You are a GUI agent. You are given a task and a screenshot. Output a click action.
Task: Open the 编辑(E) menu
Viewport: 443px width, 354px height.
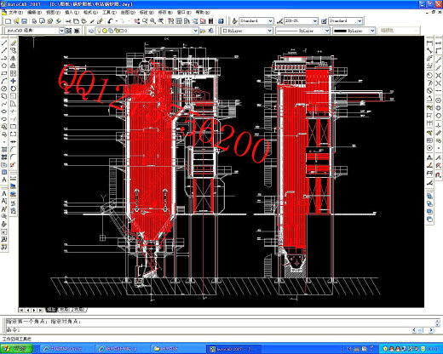click(34, 13)
